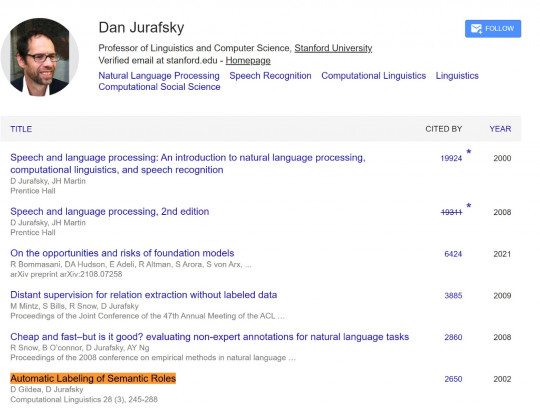
Task: Follow Dan Jurafsky's profile
Action: (493, 28)
